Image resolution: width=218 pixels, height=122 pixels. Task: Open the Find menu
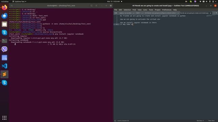coord(134,10)
